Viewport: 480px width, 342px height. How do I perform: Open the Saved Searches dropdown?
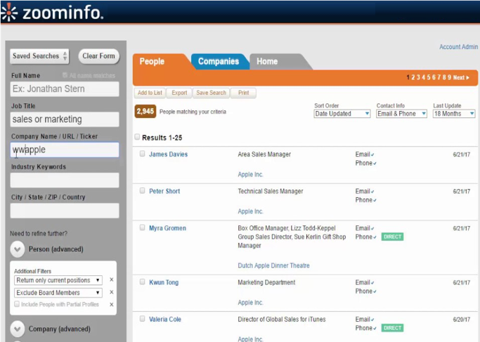39,56
